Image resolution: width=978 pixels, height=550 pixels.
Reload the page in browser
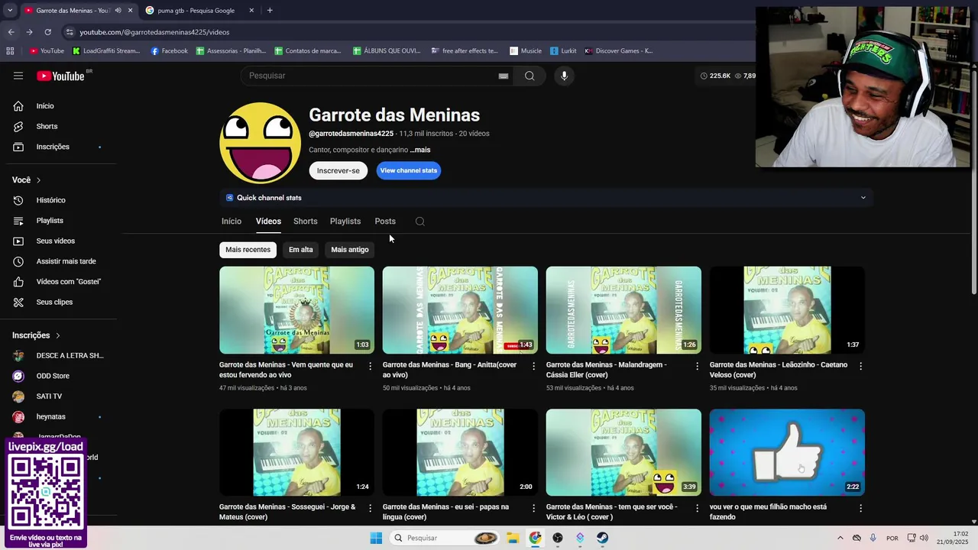click(x=47, y=32)
